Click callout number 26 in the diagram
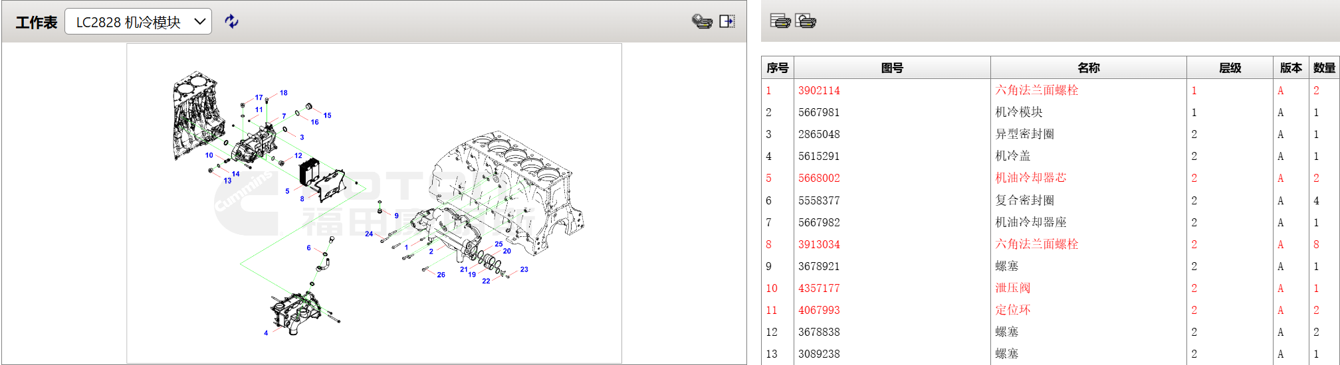Viewport: 1340px width, 365px height. point(441,275)
